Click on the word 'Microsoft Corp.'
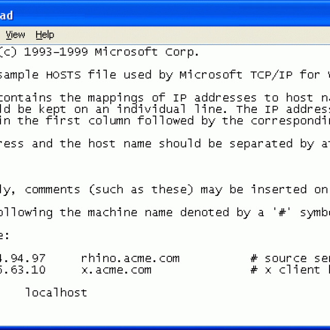This screenshot has width=330, height=330. pos(147,52)
